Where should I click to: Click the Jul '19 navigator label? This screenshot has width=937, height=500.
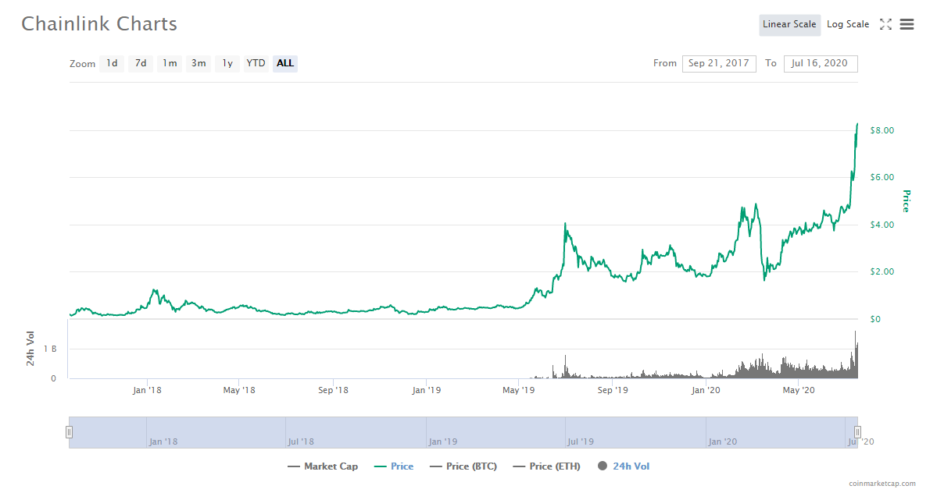(x=580, y=442)
